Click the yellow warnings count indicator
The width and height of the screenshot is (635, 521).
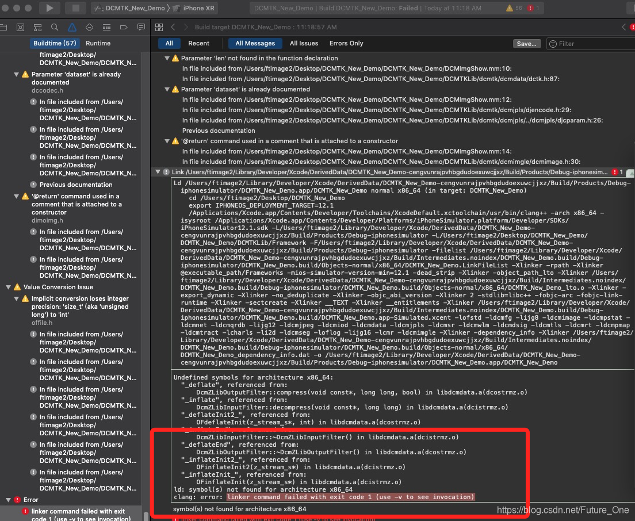tap(514, 8)
